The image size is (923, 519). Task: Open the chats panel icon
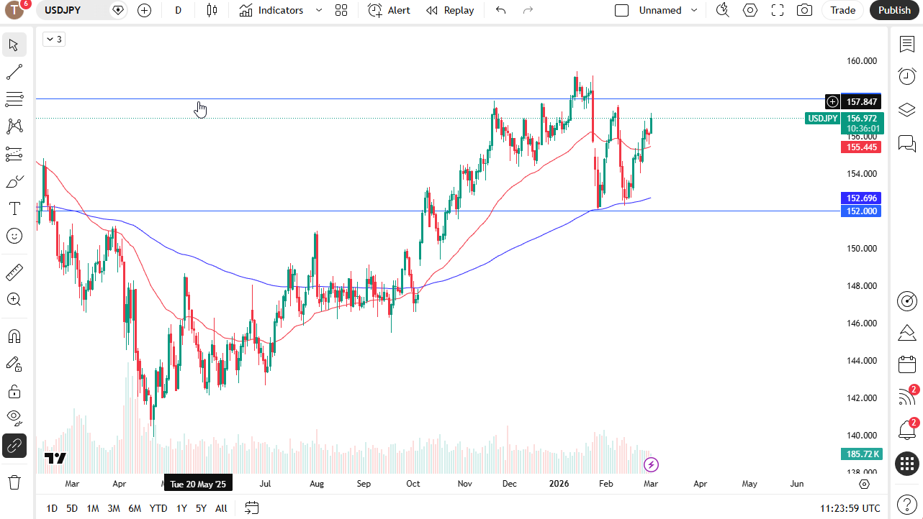coord(907,143)
